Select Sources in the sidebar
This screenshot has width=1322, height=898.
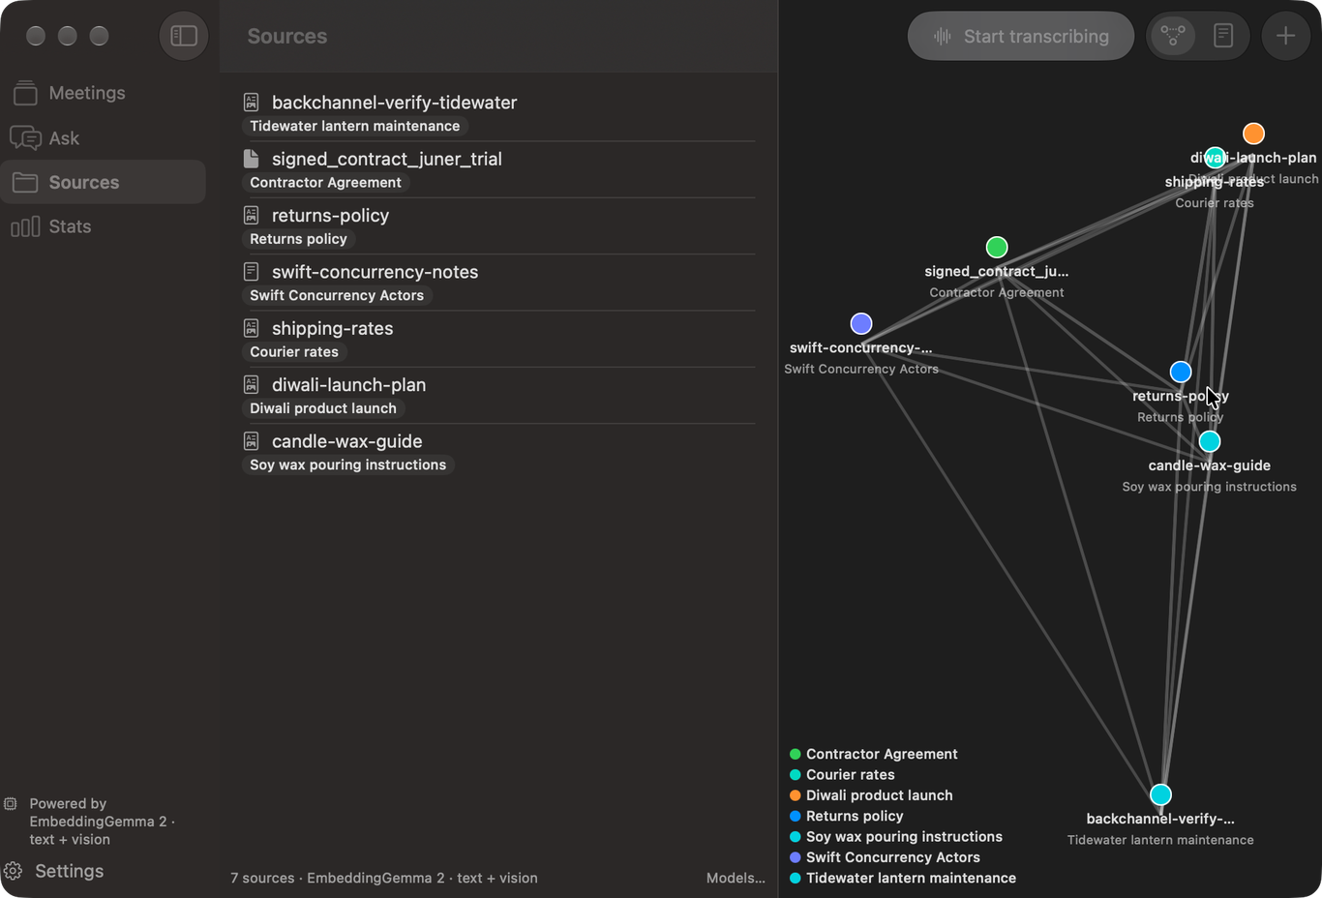104,182
